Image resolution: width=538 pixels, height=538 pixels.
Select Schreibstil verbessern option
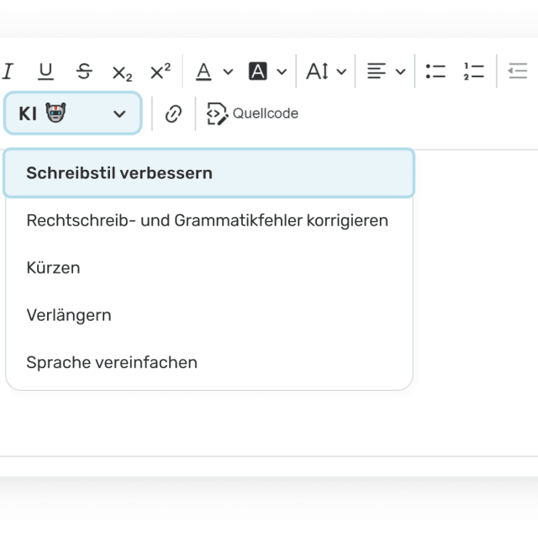209,173
